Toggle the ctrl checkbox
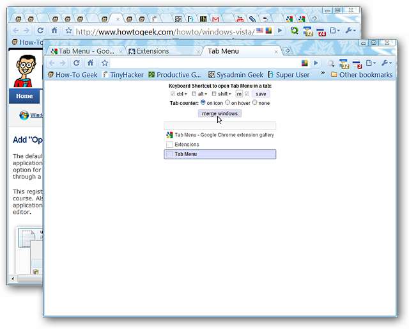The image size is (409, 329). 173,93
